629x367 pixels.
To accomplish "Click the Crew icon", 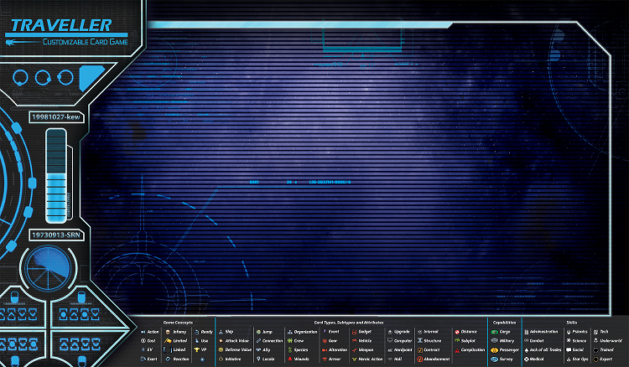I will click(290, 340).
